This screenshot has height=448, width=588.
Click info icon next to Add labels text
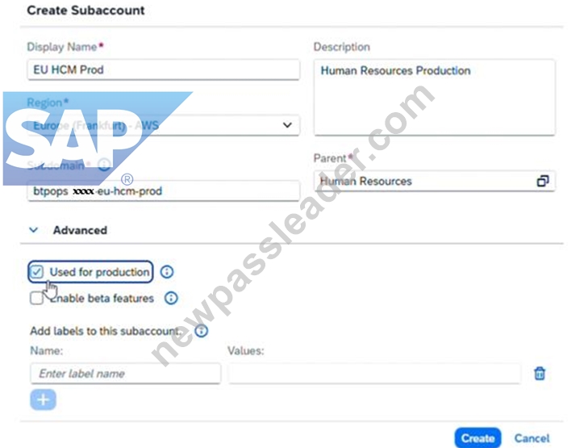click(x=202, y=331)
